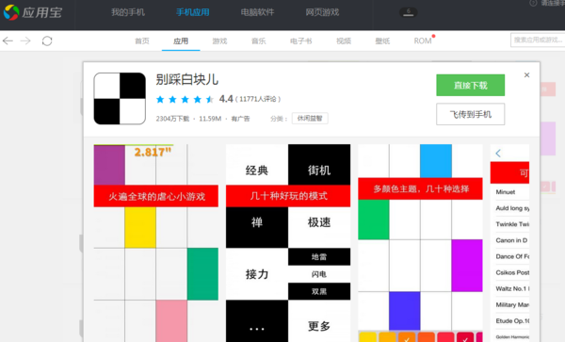This screenshot has height=342, width=565.
Task: Switch to the ROM tab
Action: click(x=423, y=41)
